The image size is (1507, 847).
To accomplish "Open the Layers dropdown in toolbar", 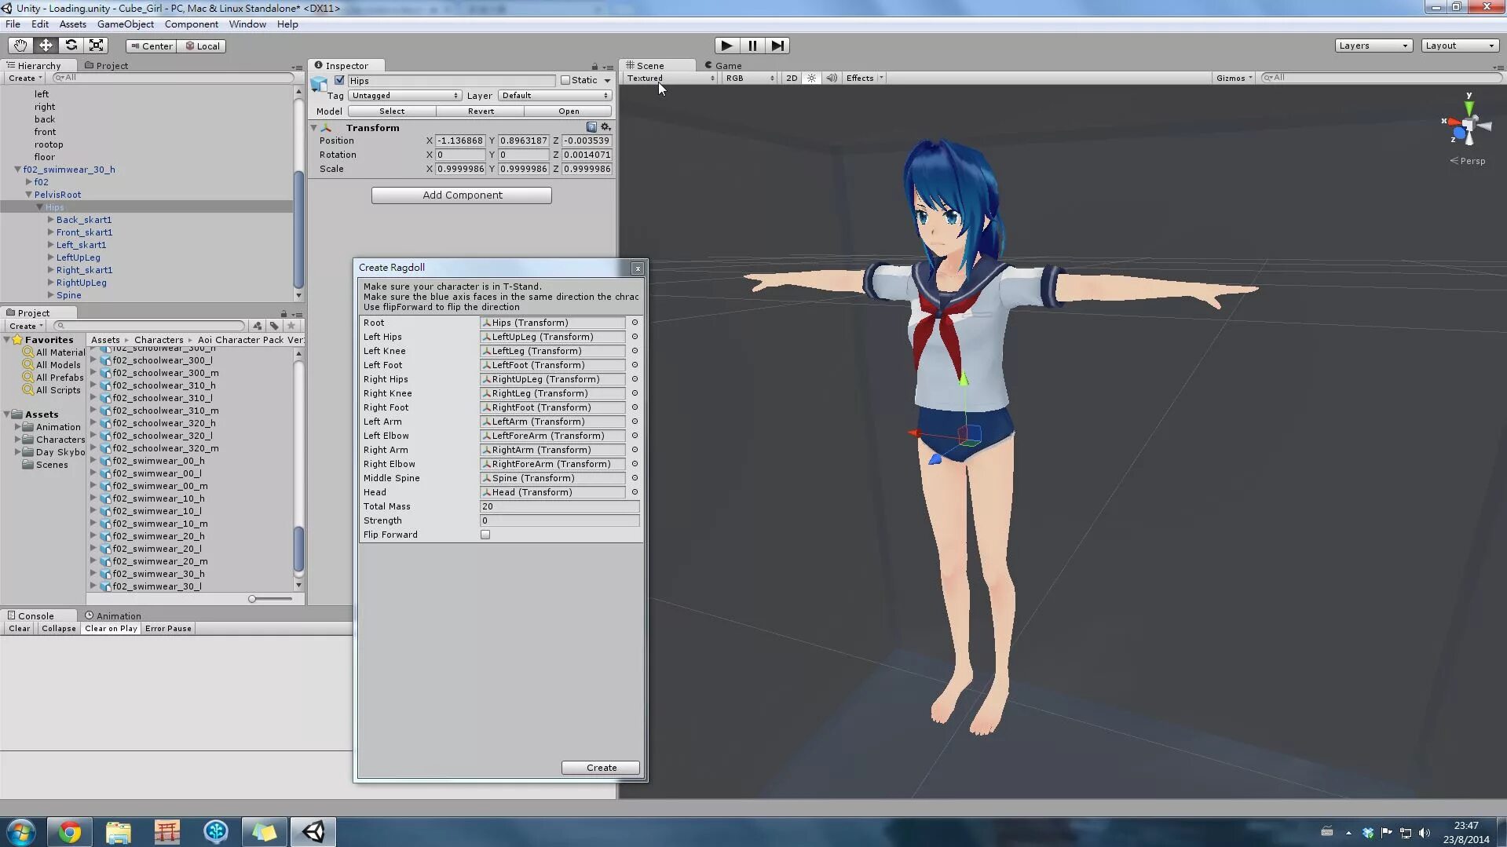I will click(1373, 46).
